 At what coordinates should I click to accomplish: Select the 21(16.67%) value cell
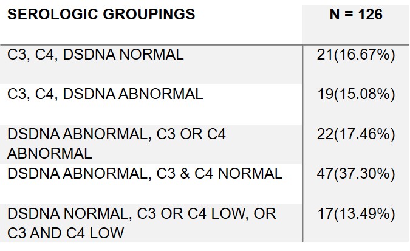click(x=356, y=55)
